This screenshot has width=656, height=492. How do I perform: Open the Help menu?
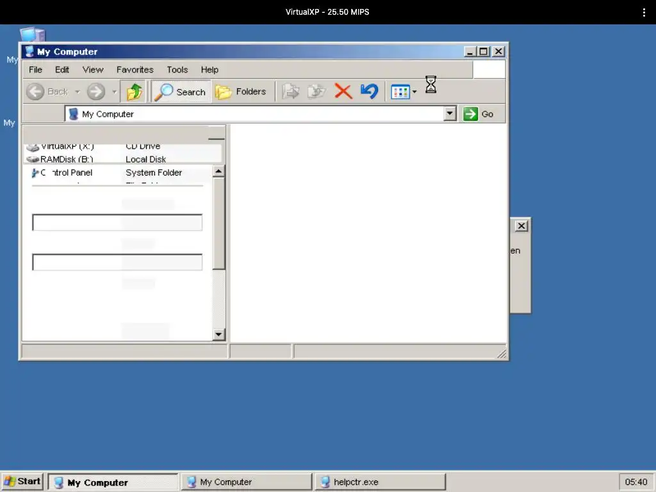tap(209, 69)
